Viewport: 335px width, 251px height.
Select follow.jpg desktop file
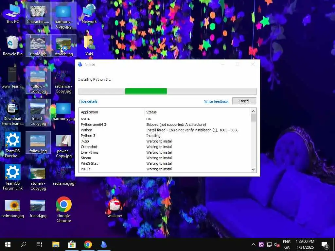tap(38, 142)
